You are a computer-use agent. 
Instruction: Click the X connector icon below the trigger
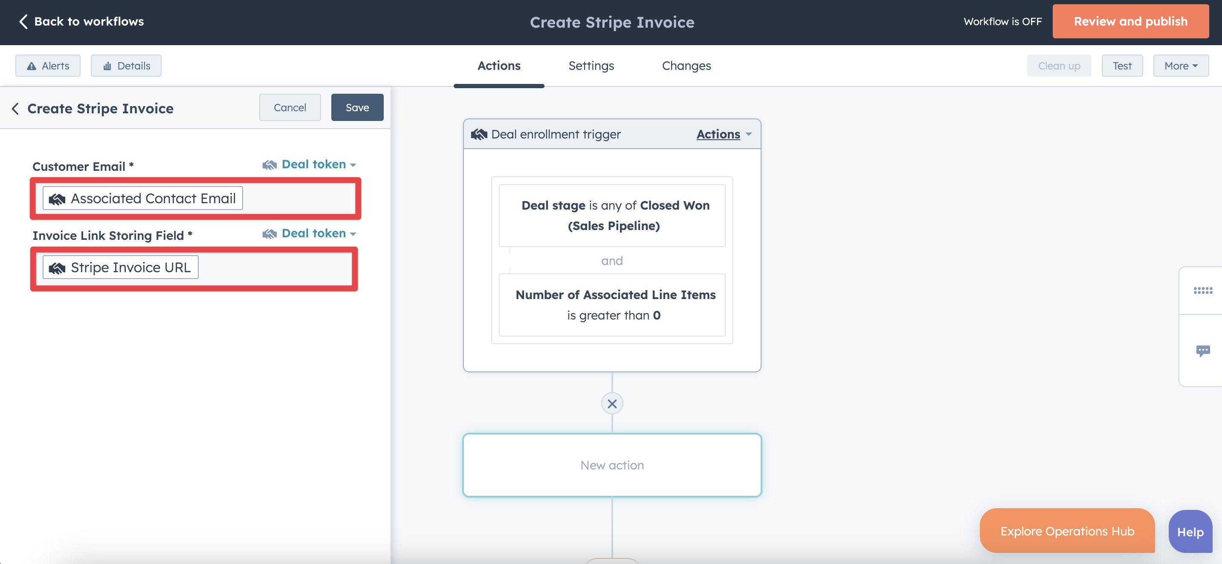pyautogui.click(x=612, y=404)
